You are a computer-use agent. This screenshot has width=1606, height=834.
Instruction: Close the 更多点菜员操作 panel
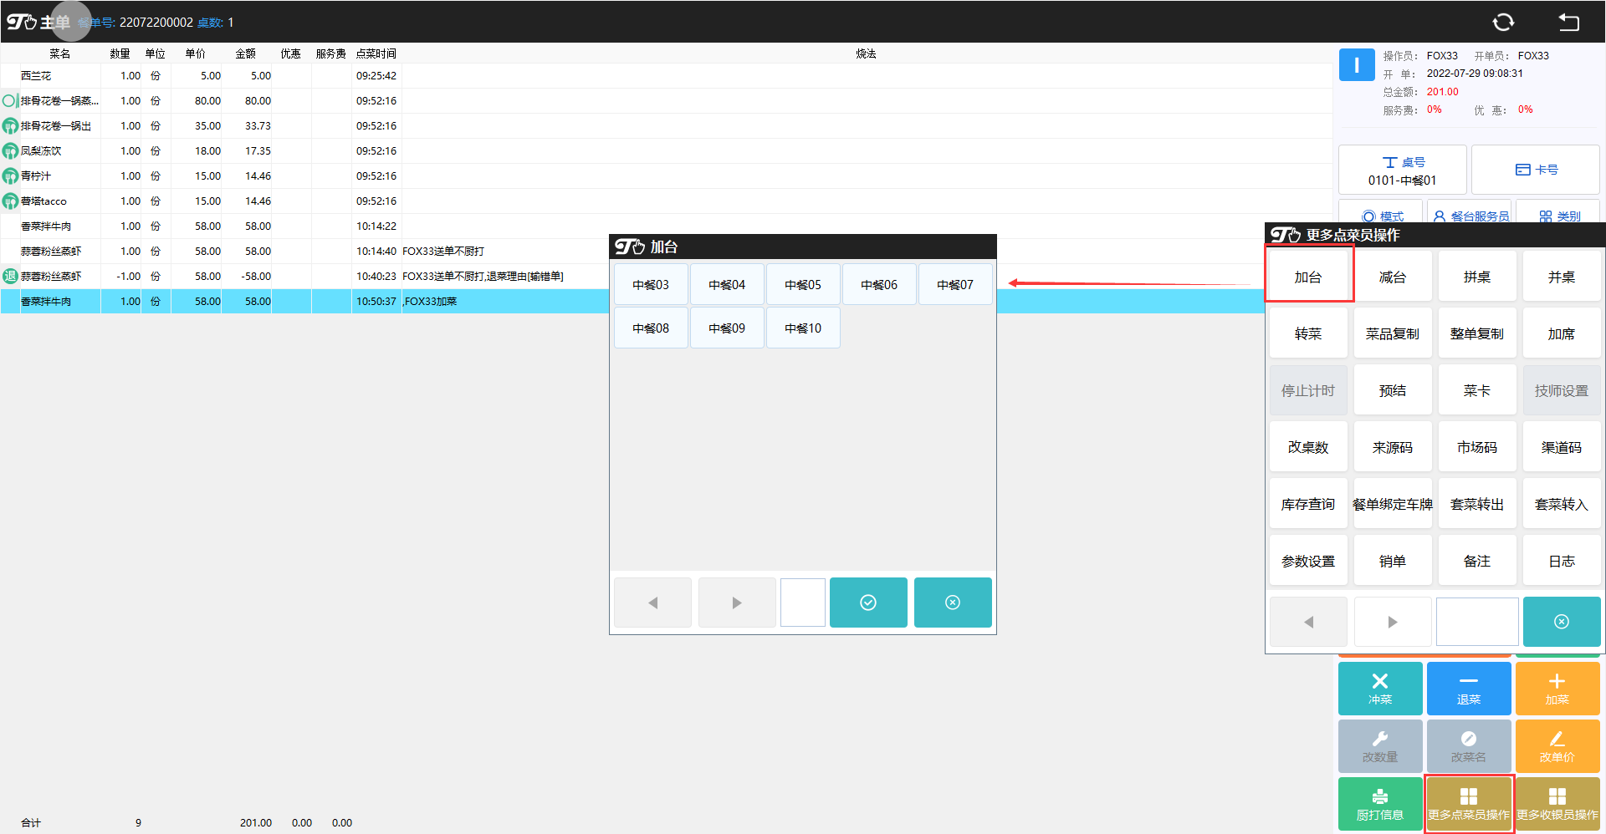coord(1561,622)
